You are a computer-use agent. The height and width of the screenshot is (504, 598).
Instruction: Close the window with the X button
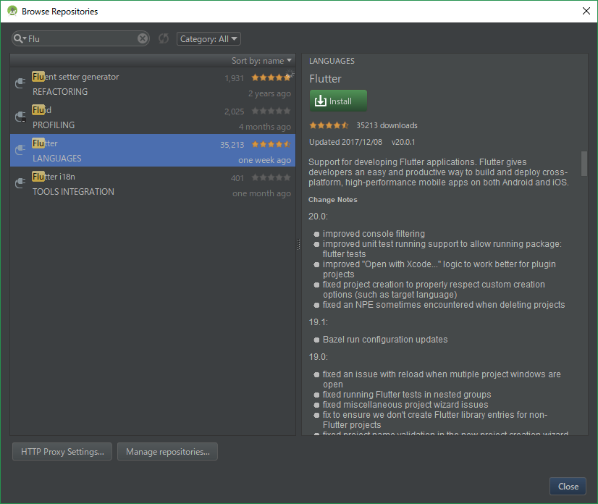pos(586,11)
